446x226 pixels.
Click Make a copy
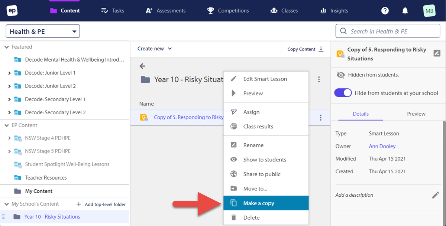[x=266, y=203]
